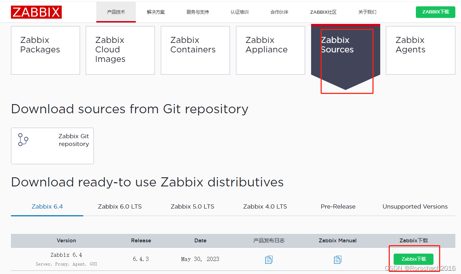This screenshot has height=274, width=461.
Task: Switch to the Zabbix 5.0 LTS tab
Action: tap(193, 206)
